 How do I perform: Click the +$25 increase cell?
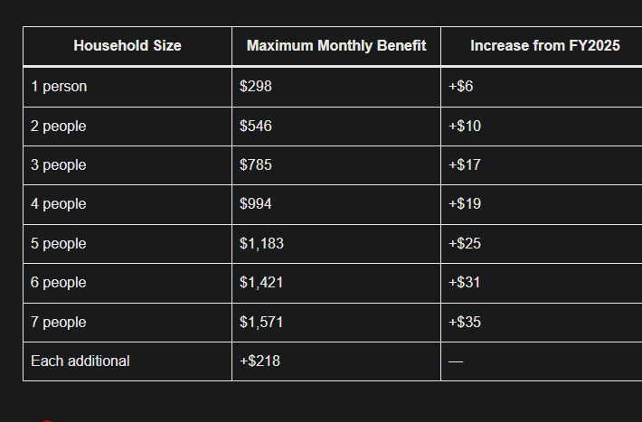(x=465, y=243)
